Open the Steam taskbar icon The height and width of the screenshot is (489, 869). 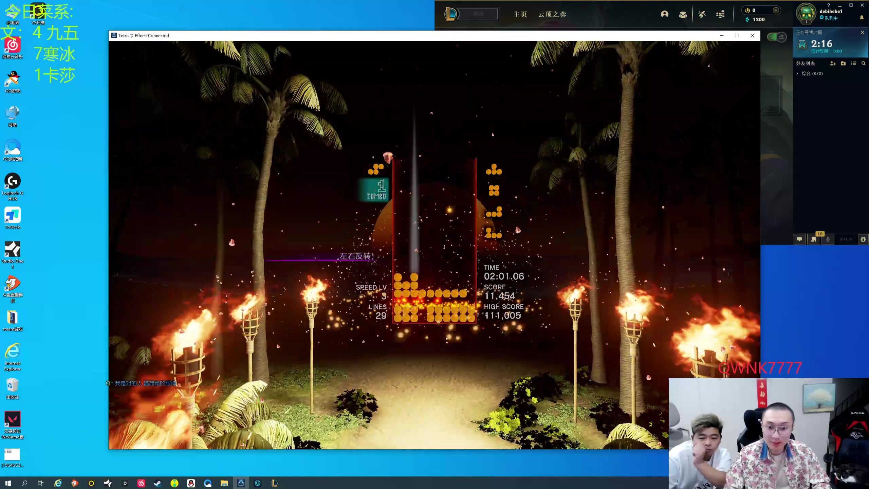(158, 483)
